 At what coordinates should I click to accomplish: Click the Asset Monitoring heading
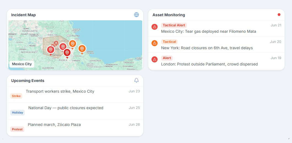[x=169, y=15]
